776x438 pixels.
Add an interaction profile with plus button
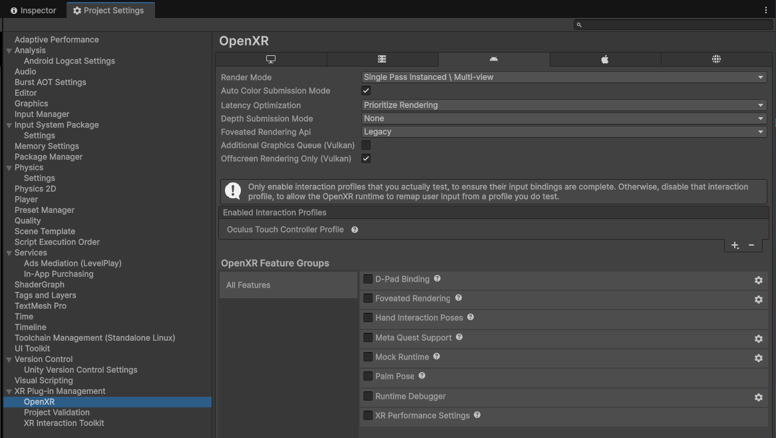tap(735, 246)
